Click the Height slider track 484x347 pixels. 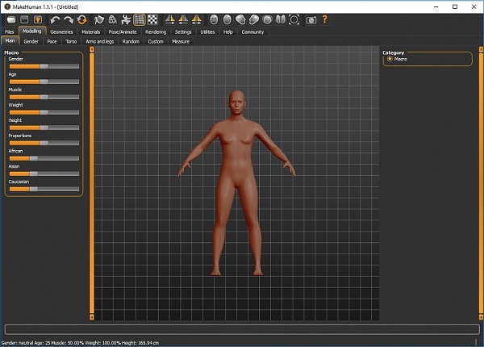[x=44, y=128]
